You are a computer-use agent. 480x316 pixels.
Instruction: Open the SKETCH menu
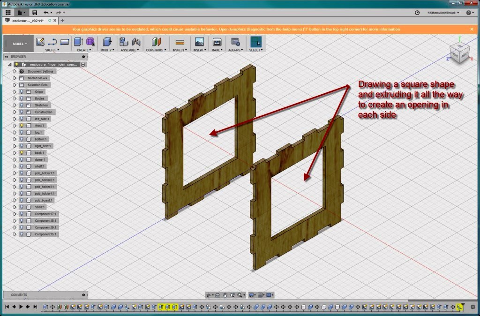click(x=52, y=50)
